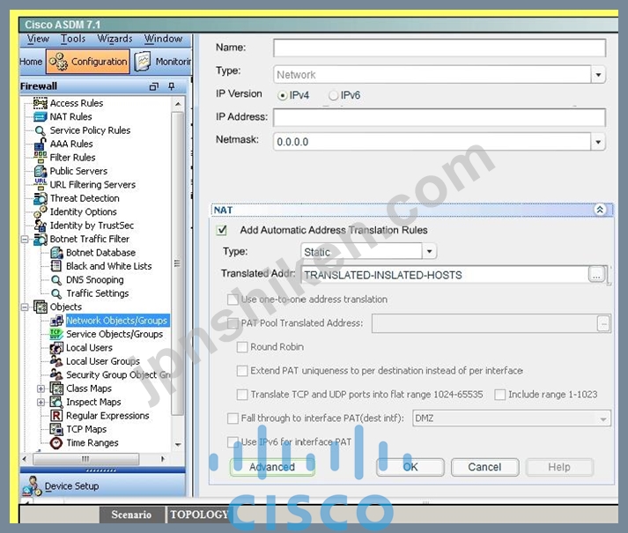628x533 pixels.
Task: Click the Traffic Settings magnifier icon
Action: [56, 293]
